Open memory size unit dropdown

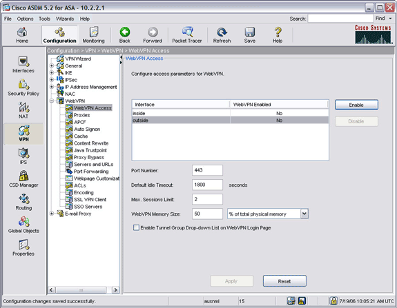pyautogui.click(x=304, y=214)
